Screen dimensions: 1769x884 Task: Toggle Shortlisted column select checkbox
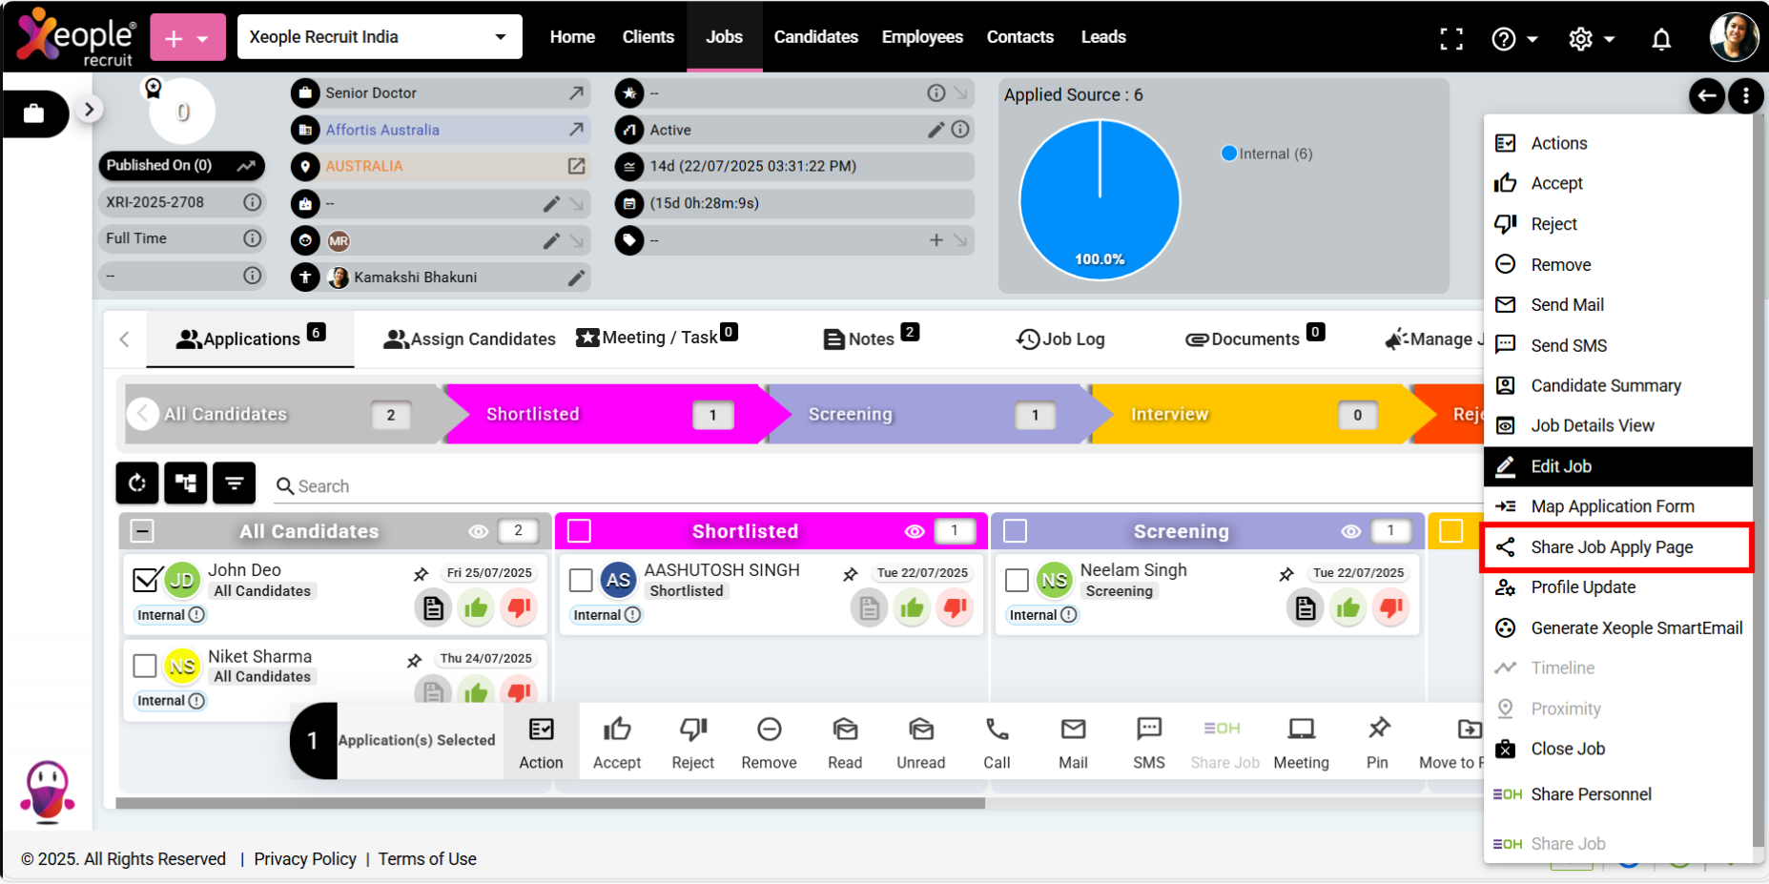pos(579,531)
